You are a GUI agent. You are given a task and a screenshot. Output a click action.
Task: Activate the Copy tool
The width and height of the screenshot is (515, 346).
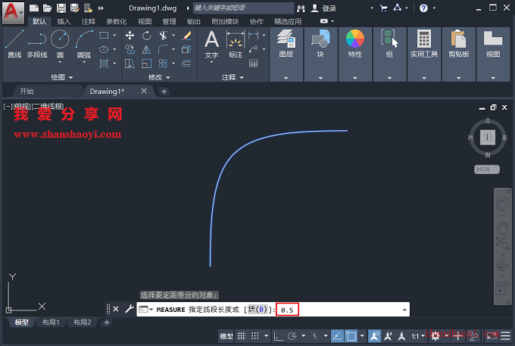pyautogui.click(x=130, y=49)
